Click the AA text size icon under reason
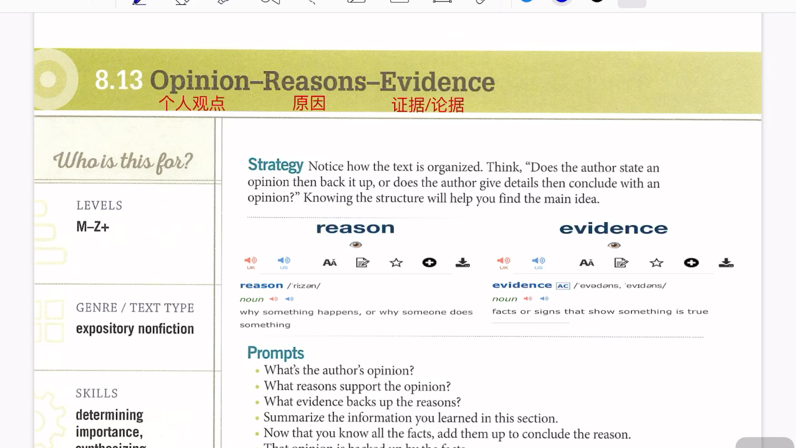This screenshot has width=796, height=448. click(x=330, y=263)
